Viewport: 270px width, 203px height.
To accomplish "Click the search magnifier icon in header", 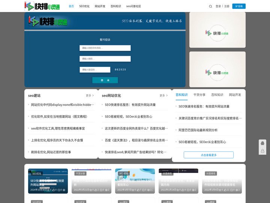I will (210, 6).
